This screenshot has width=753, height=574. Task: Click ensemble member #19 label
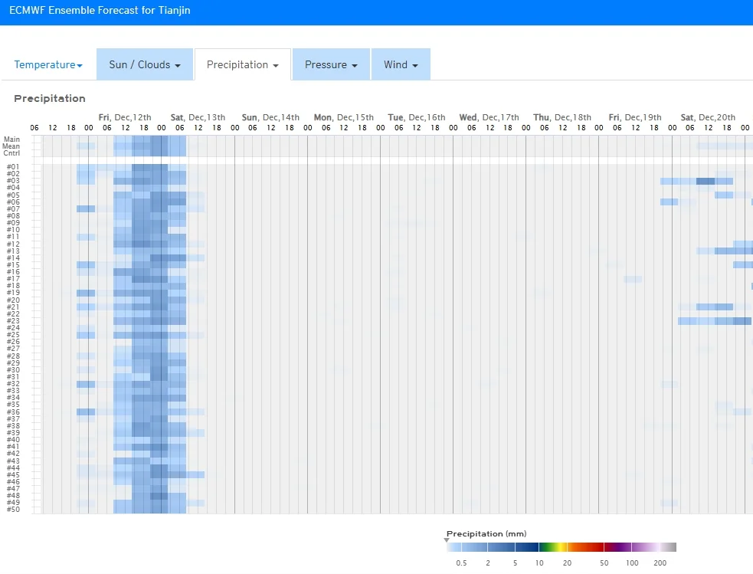(x=13, y=293)
